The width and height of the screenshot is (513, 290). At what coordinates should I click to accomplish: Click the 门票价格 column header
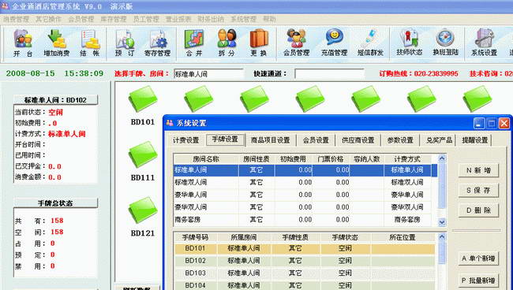click(x=331, y=159)
